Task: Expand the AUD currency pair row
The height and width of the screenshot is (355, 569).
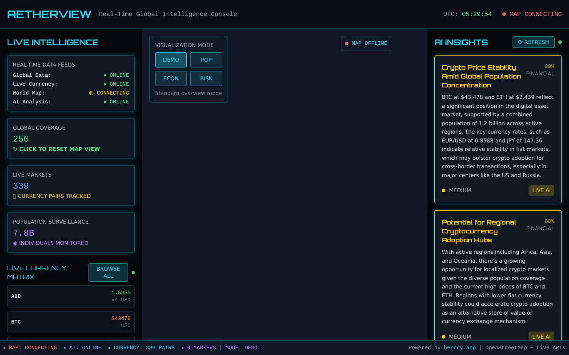Action: [71, 296]
